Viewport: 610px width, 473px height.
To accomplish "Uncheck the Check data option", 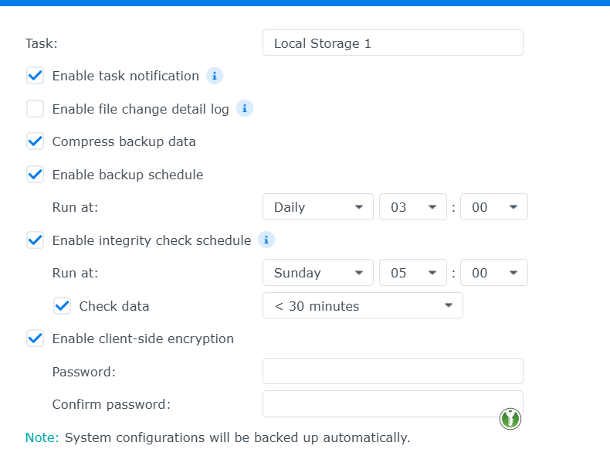I will [63, 306].
